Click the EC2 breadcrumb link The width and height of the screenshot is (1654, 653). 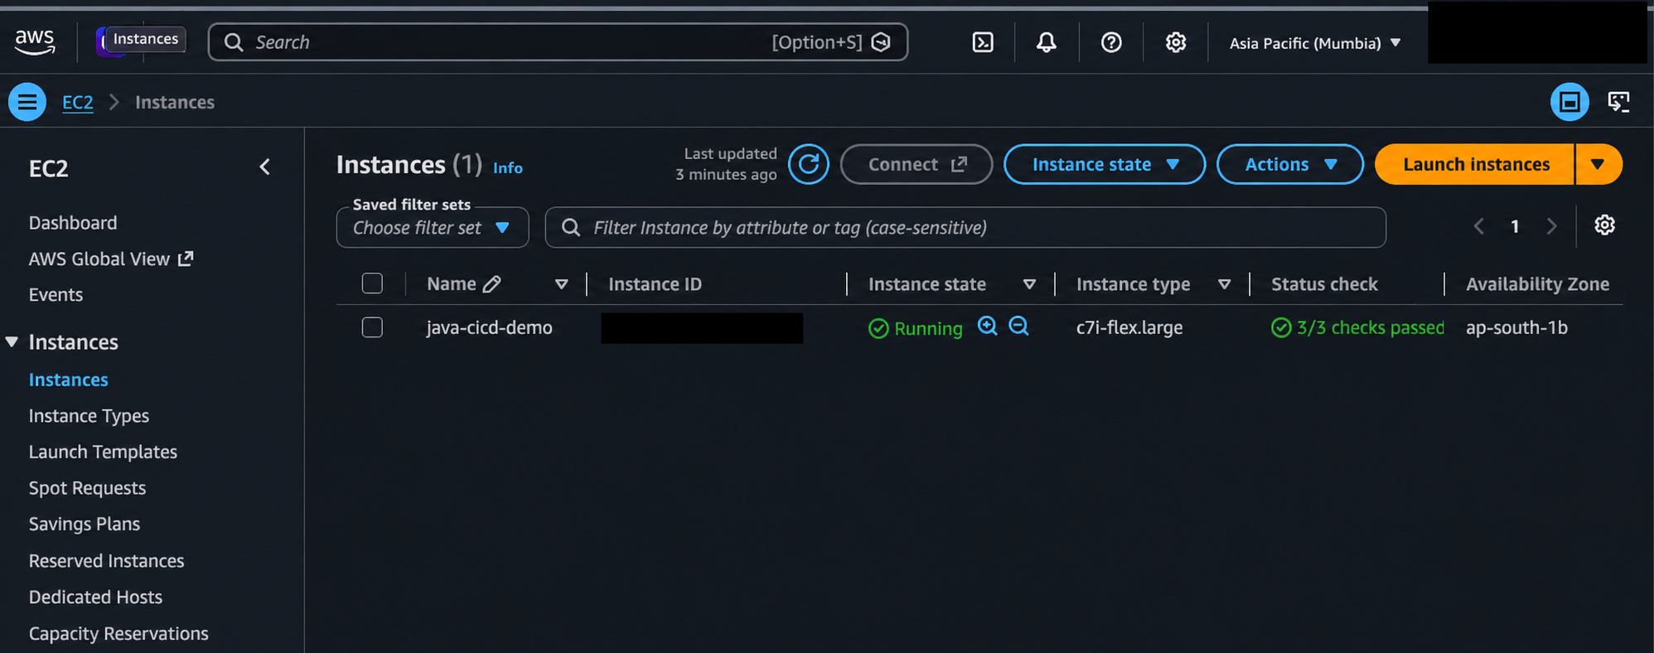tap(78, 102)
